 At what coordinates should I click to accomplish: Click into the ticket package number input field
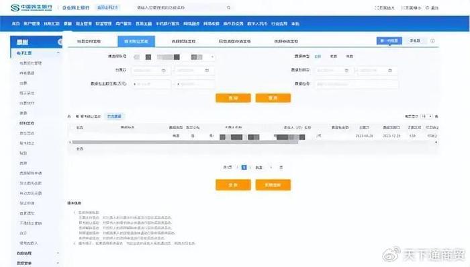click(x=357, y=84)
